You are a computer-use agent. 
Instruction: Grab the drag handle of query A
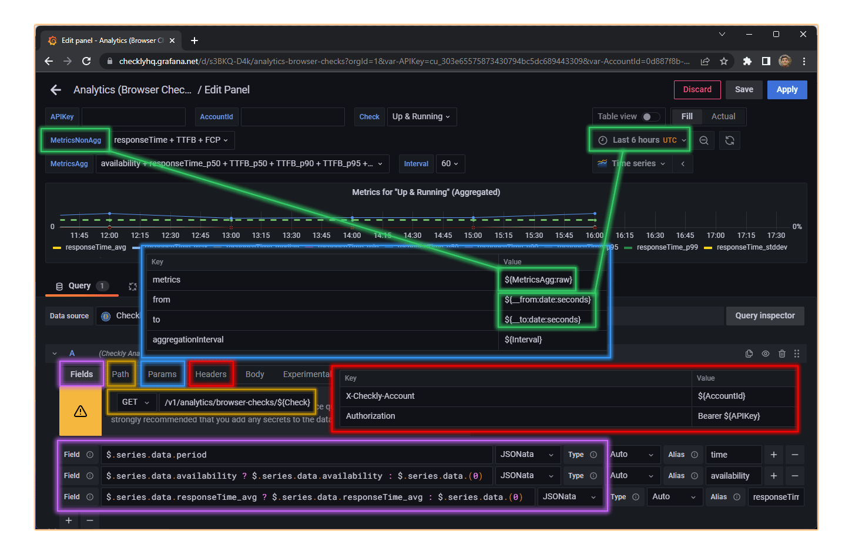coord(797,354)
